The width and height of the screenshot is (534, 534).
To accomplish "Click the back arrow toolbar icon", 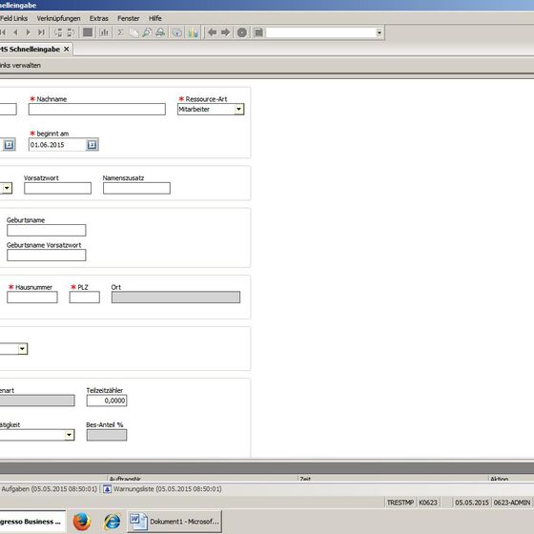I will tap(212, 32).
